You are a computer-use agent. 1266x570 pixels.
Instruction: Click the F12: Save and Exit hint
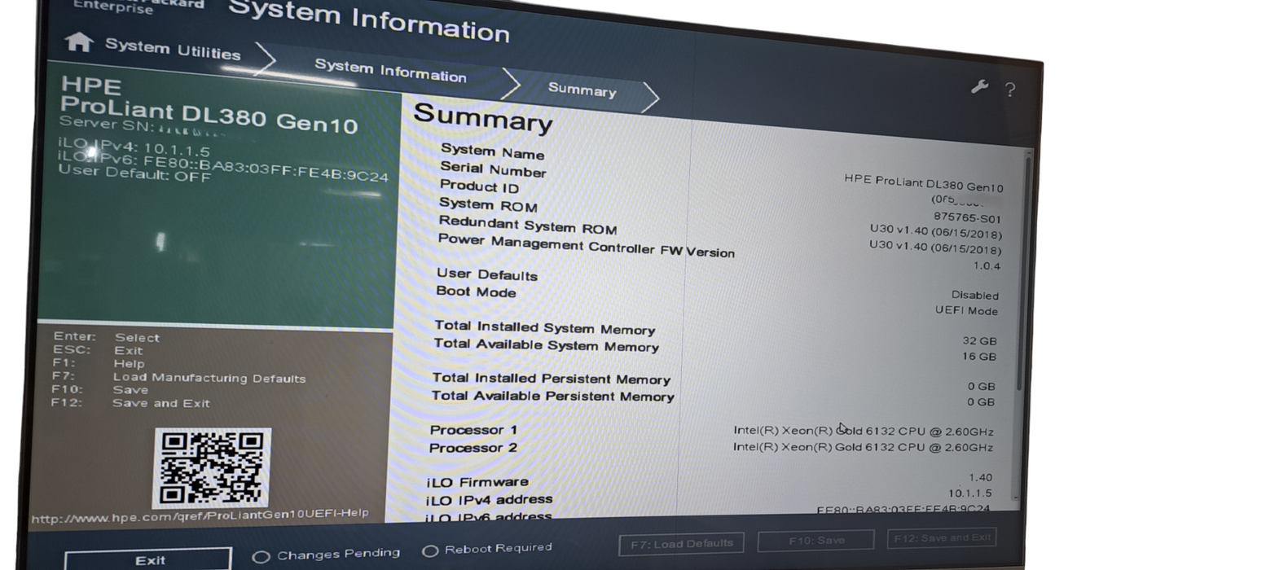pyautogui.click(x=130, y=402)
